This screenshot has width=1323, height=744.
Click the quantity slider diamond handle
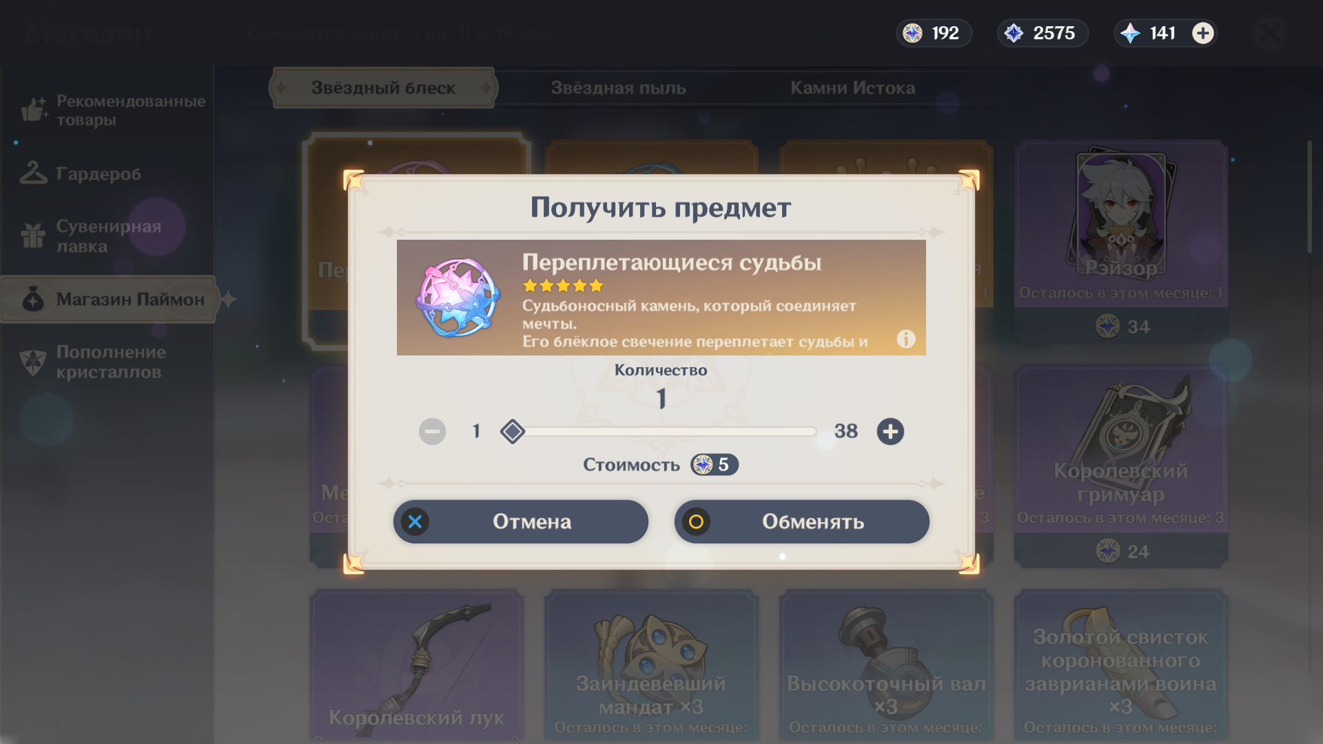[x=512, y=432]
